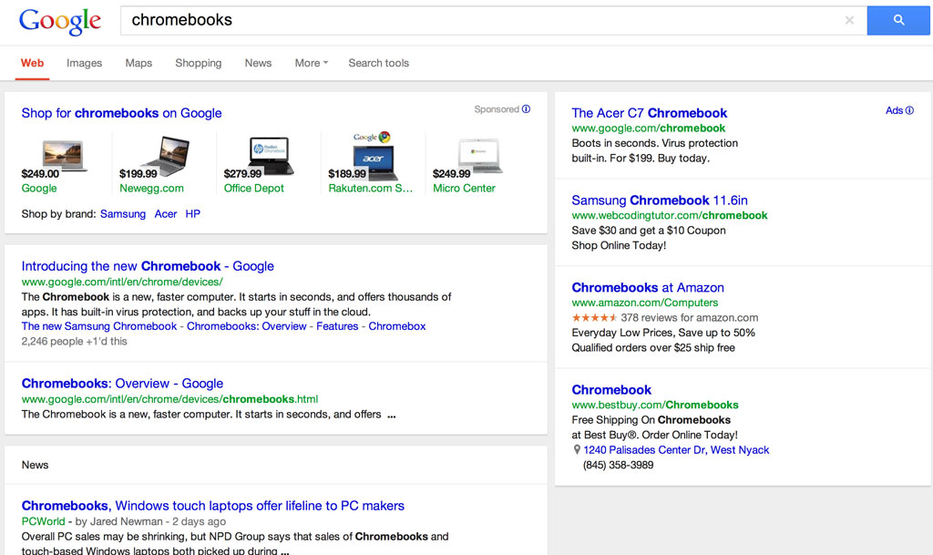Clear the search box with X icon
Screen dimensions: 933x555
pyautogui.click(x=849, y=20)
